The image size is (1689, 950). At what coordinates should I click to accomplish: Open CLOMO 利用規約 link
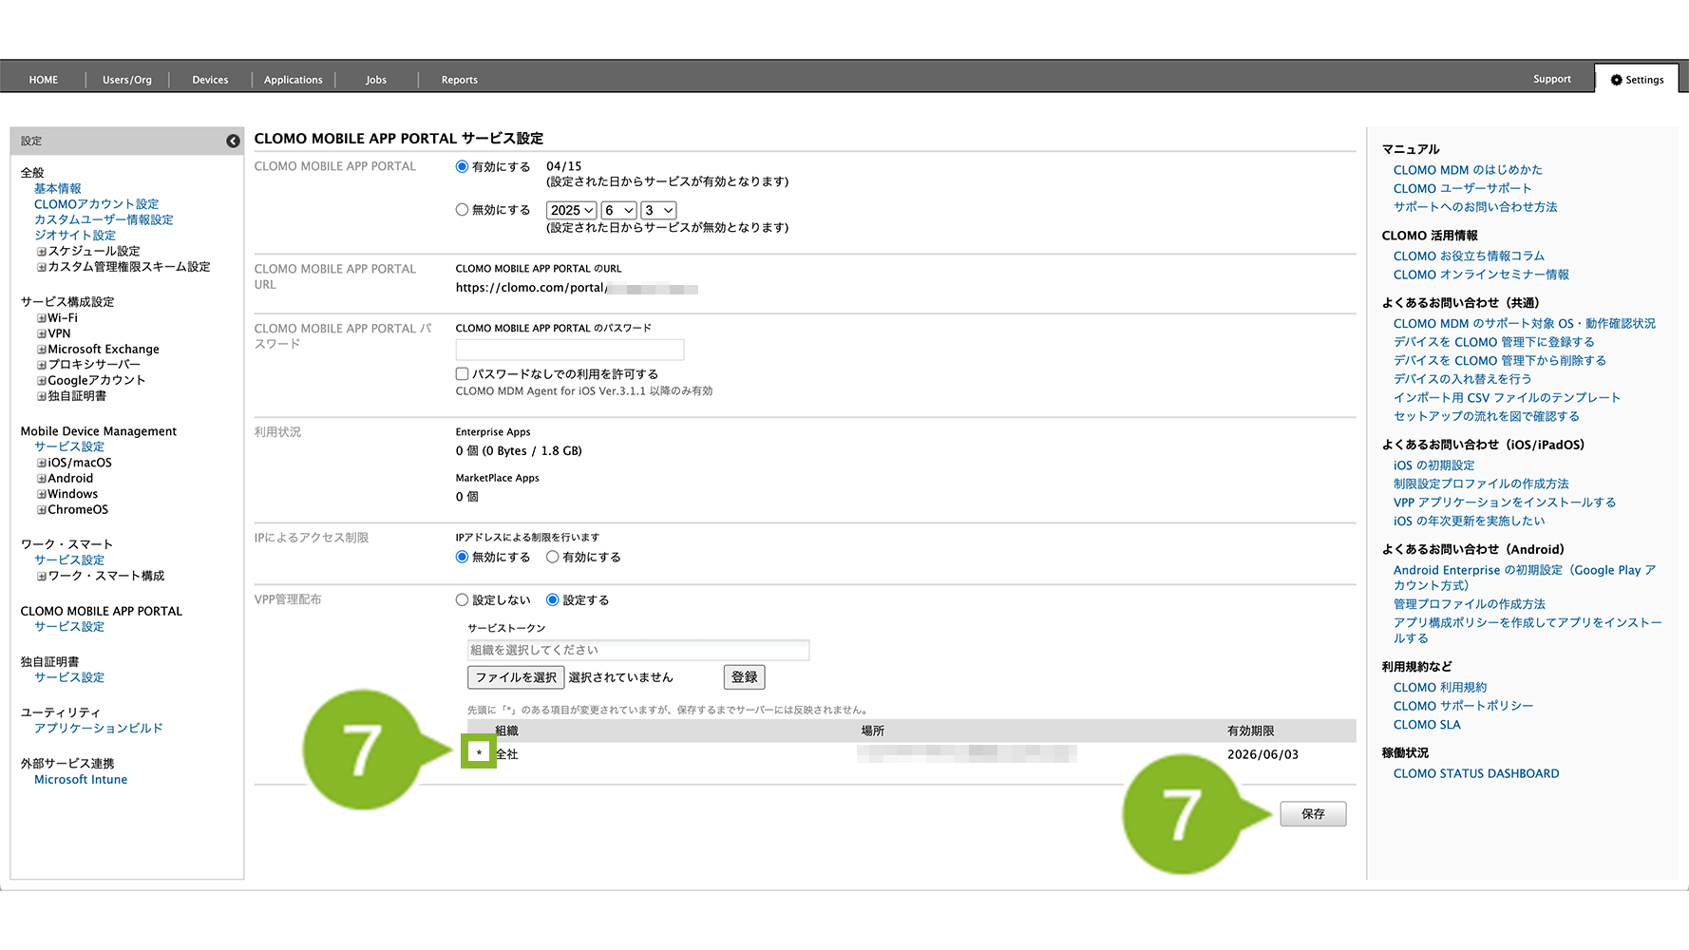click(x=1440, y=688)
